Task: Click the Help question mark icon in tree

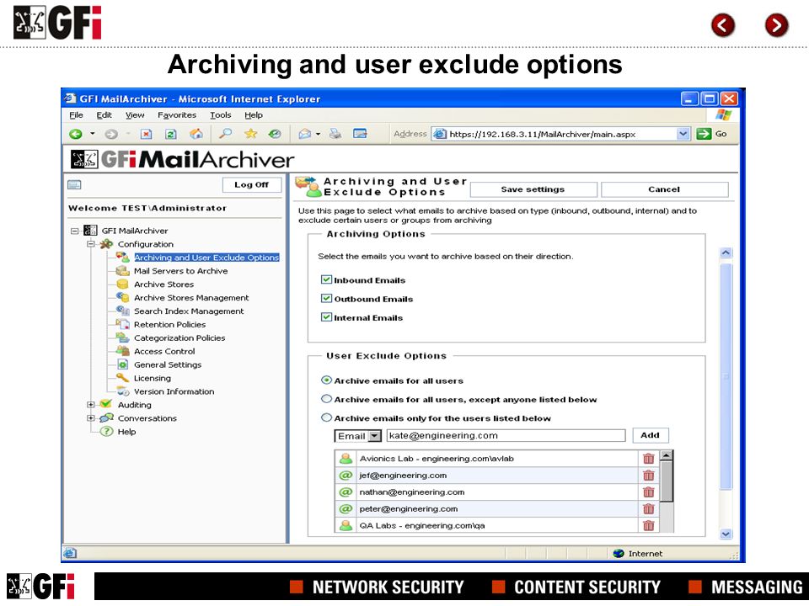Action: (106, 431)
